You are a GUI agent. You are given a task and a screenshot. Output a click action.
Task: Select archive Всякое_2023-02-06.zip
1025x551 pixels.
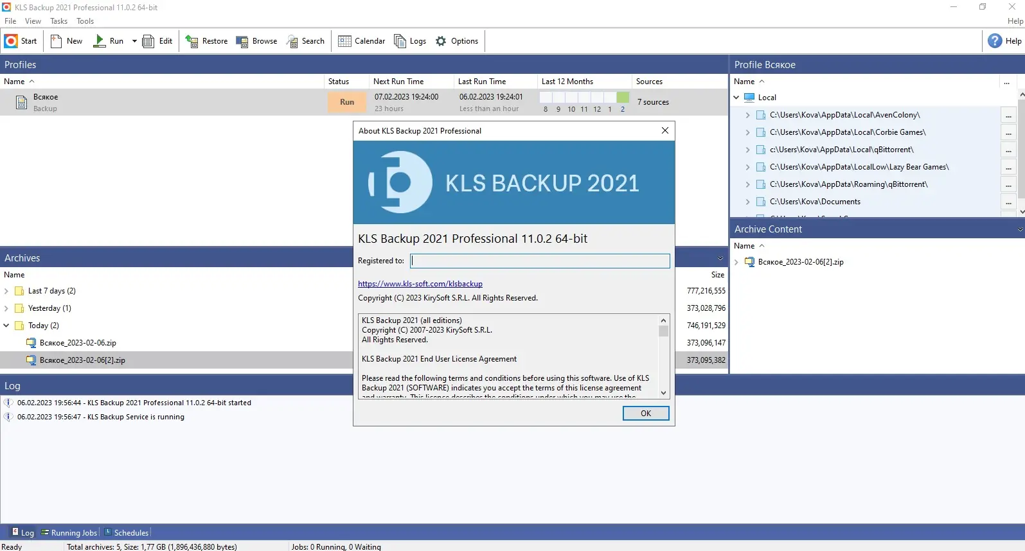(x=78, y=343)
